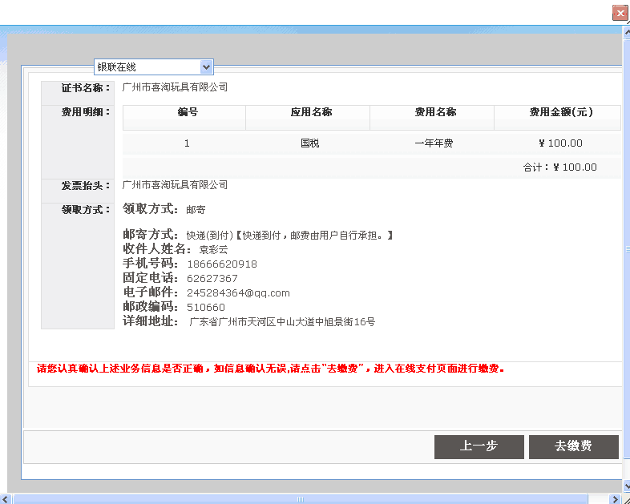This screenshot has width=630, height=504.
Task: Click the horizontal scrollbar right arrow
Action: pyautogui.click(x=615, y=499)
